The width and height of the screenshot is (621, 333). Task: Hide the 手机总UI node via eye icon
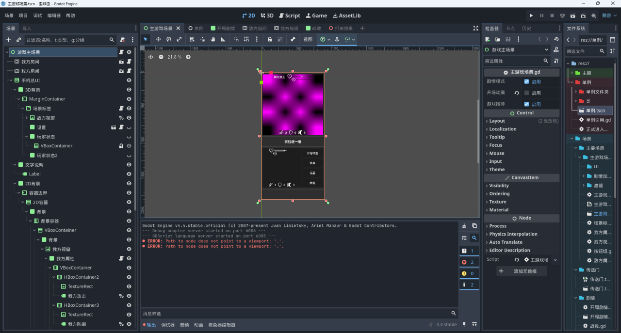point(129,80)
